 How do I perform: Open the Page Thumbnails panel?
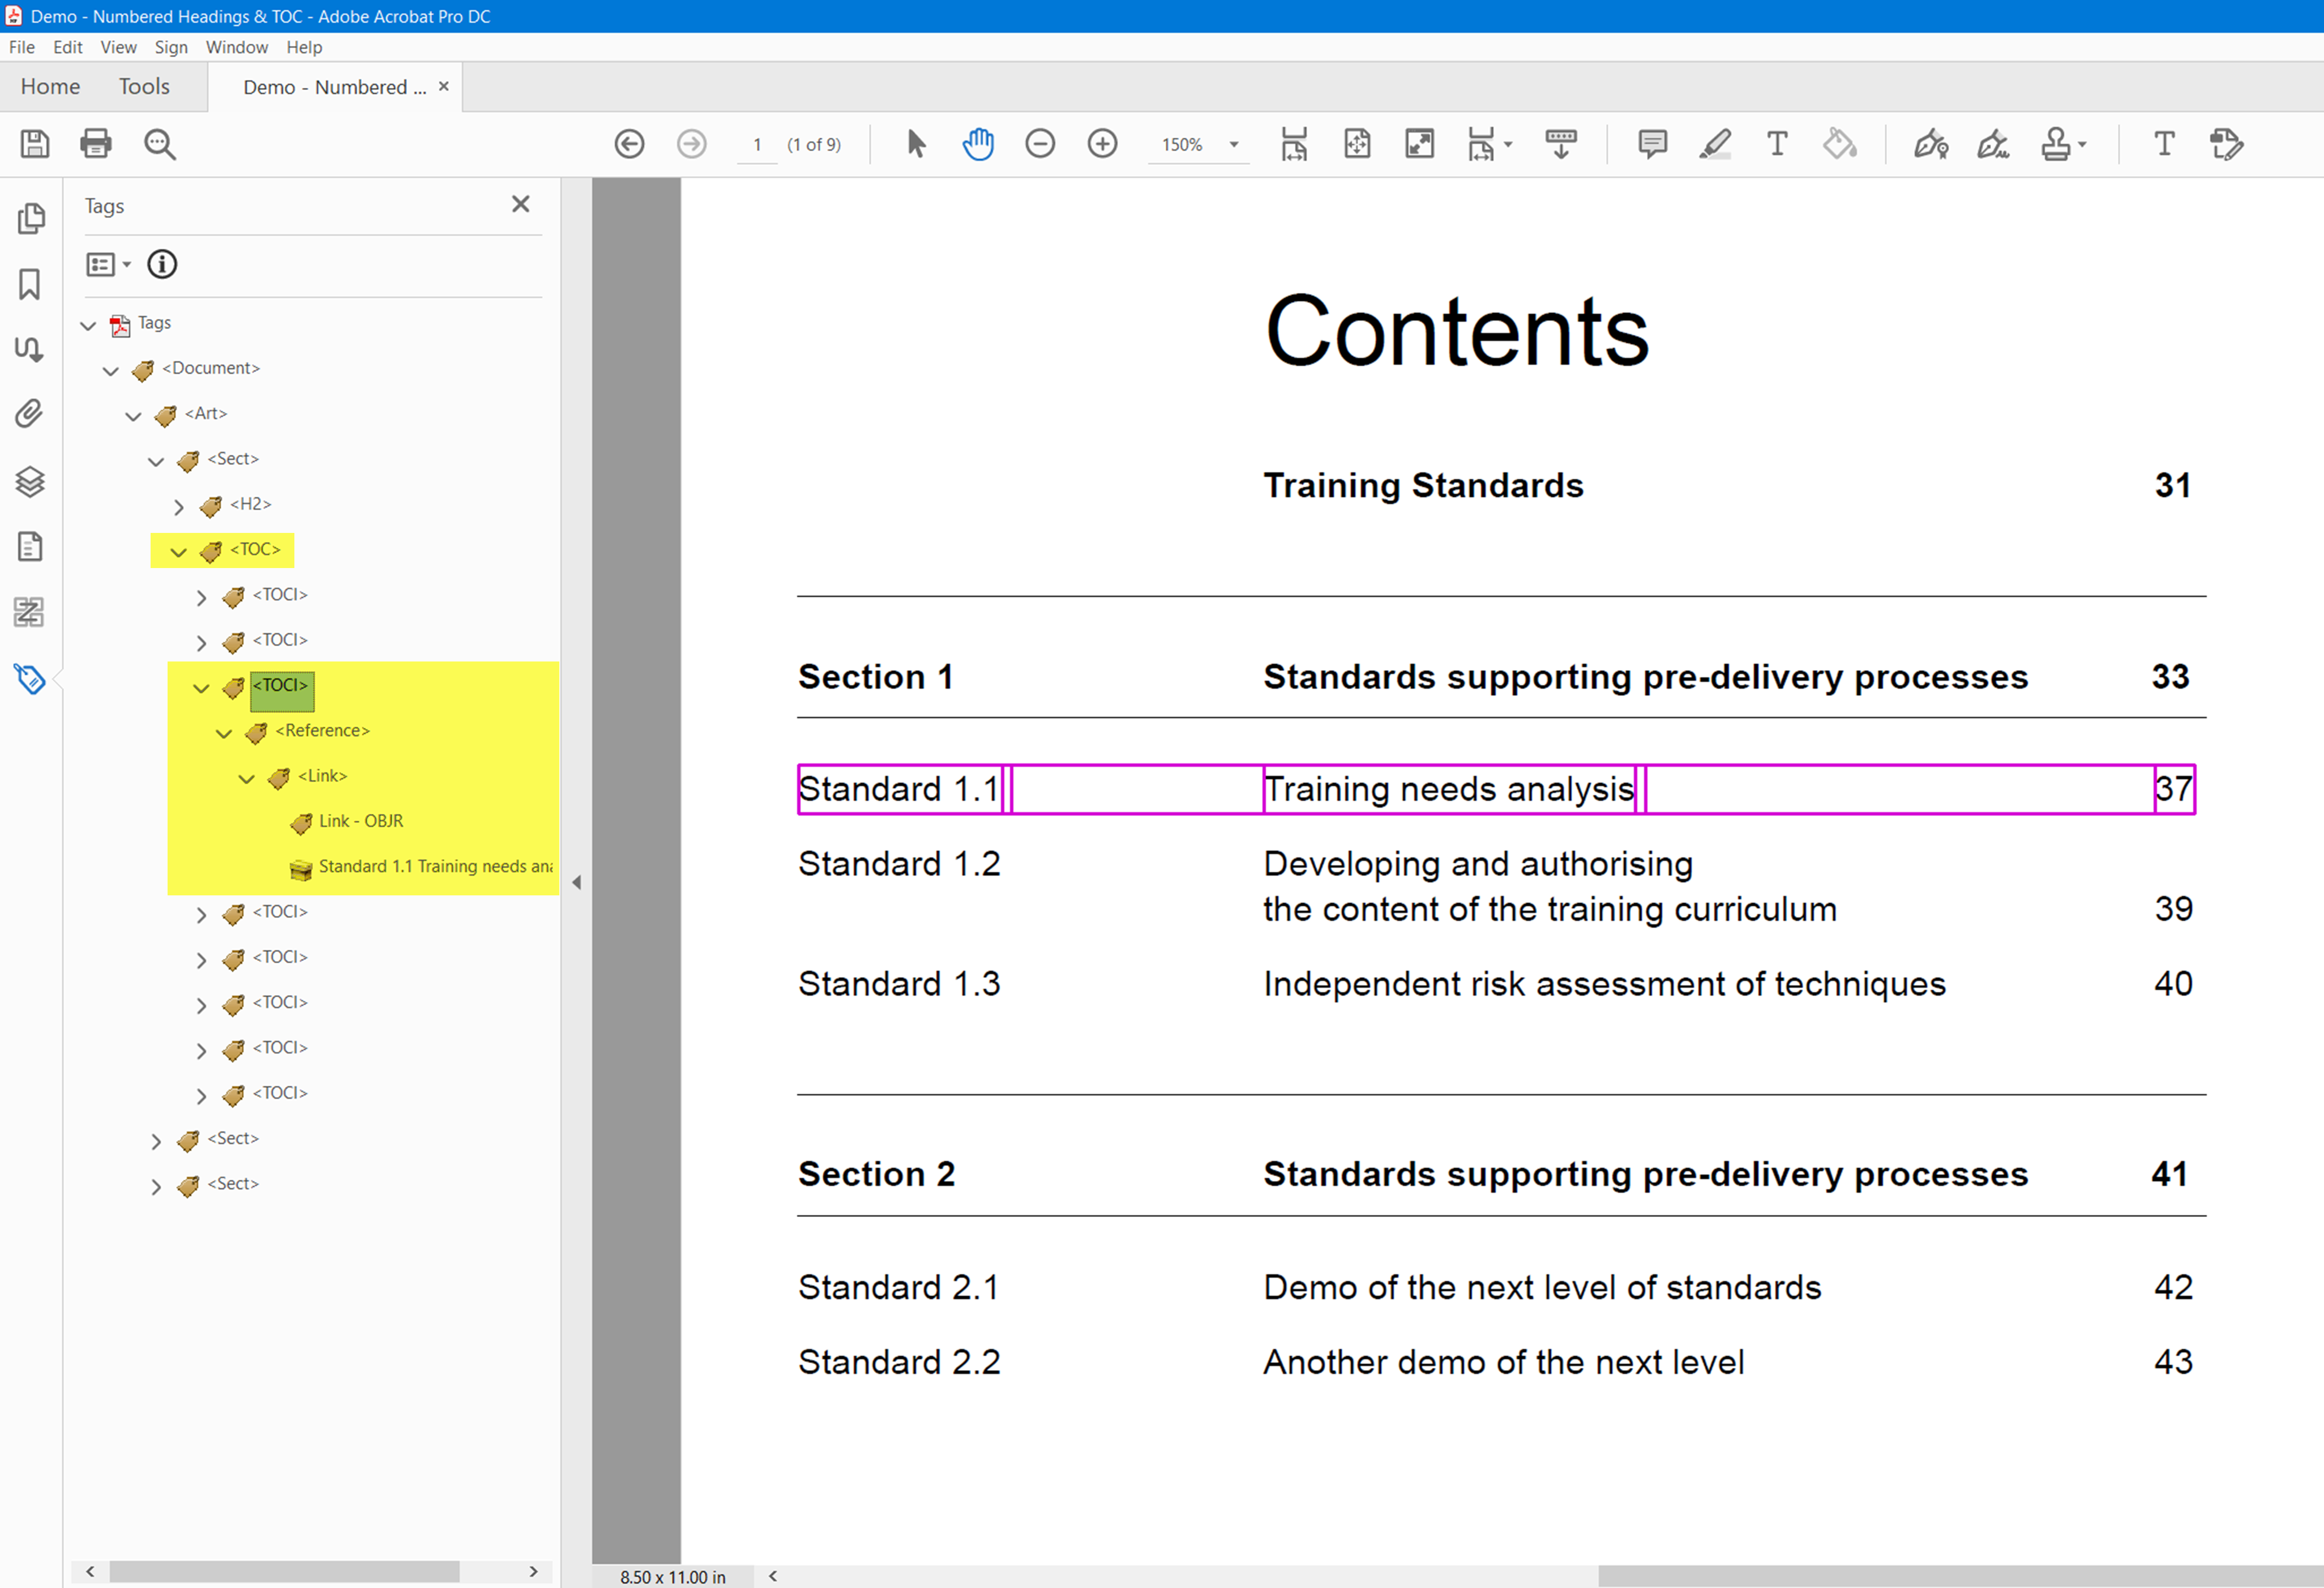click(31, 217)
